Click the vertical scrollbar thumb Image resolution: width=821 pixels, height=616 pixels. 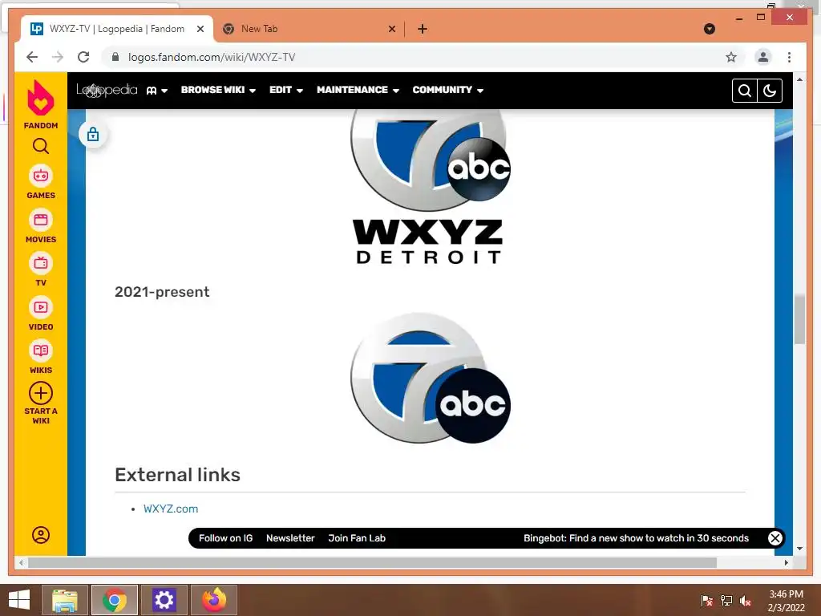pyautogui.click(x=799, y=319)
